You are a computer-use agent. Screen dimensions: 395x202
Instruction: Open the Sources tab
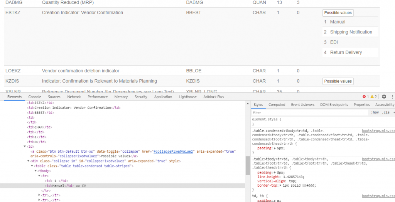tap(54, 97)
